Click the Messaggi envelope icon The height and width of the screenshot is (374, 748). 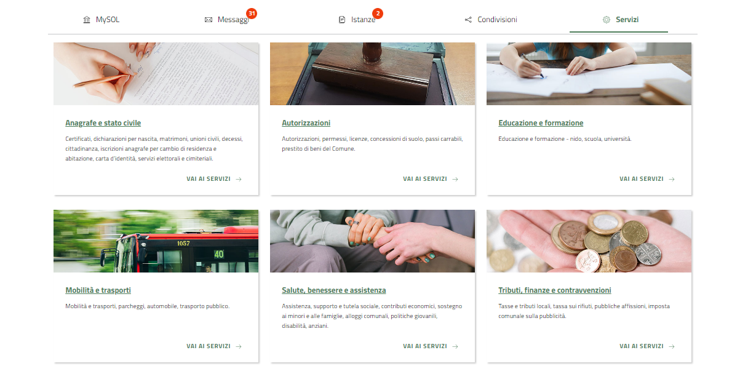coord(209,20)
